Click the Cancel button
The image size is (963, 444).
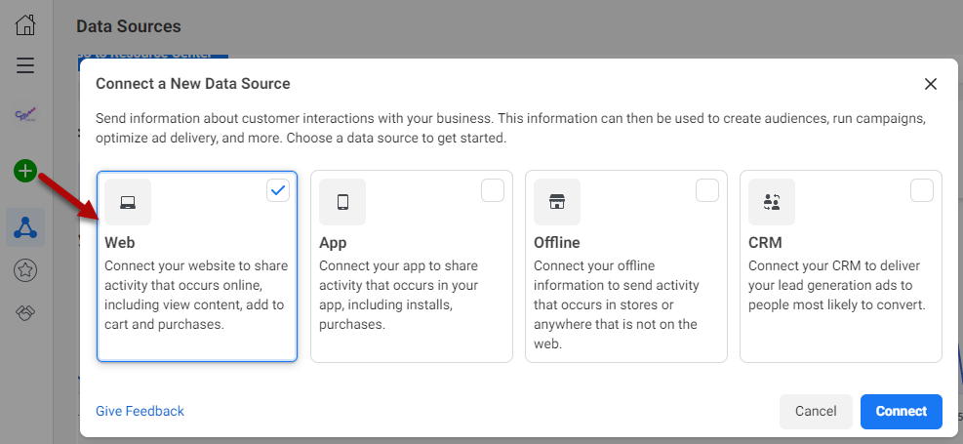(x=816, y=412)
